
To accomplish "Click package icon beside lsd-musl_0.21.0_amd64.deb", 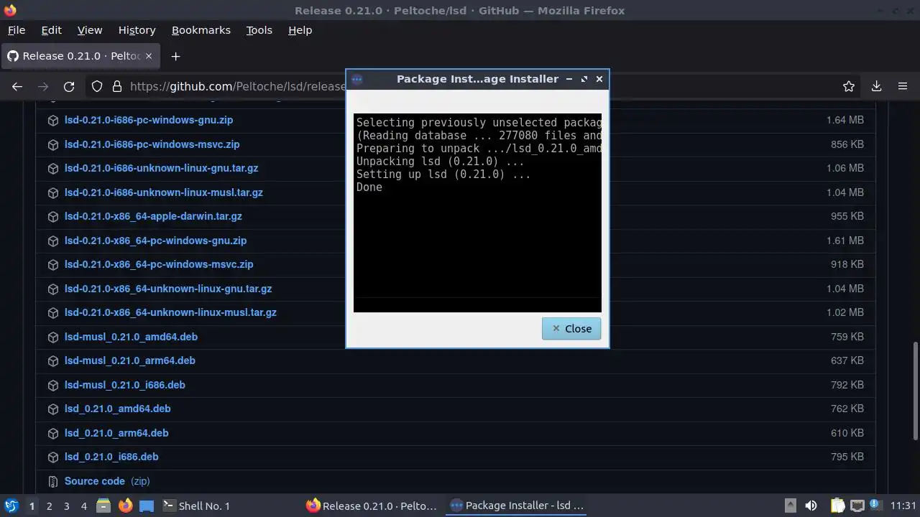I will coord(52,337).
